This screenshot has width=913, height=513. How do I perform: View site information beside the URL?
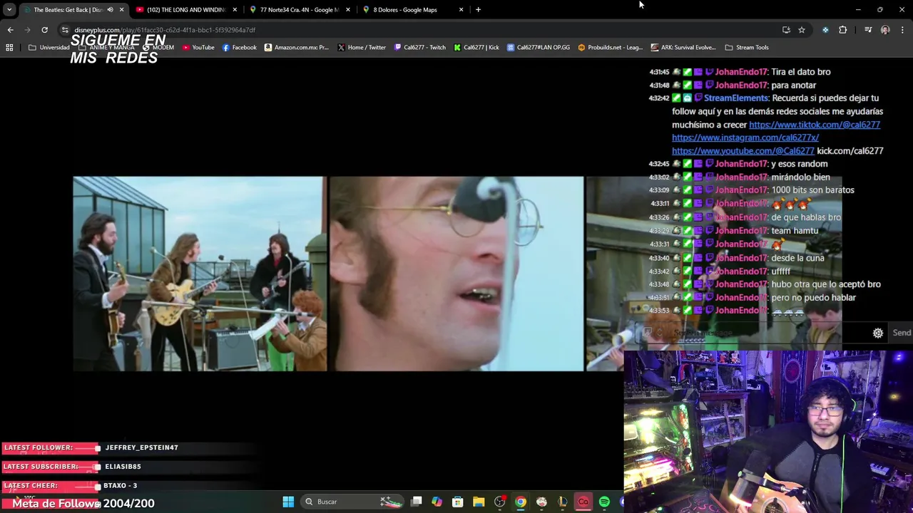(x=65, y=30)
